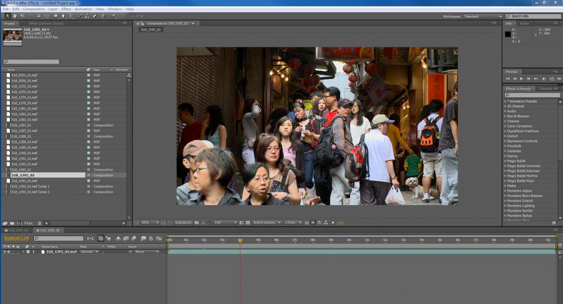This screenshot has width=563, height=304.
Task: Select the Horizontal Type tool
Action: tap(71, 16)
